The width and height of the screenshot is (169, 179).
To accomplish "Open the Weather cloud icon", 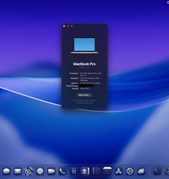I will [x=141, y=171].
